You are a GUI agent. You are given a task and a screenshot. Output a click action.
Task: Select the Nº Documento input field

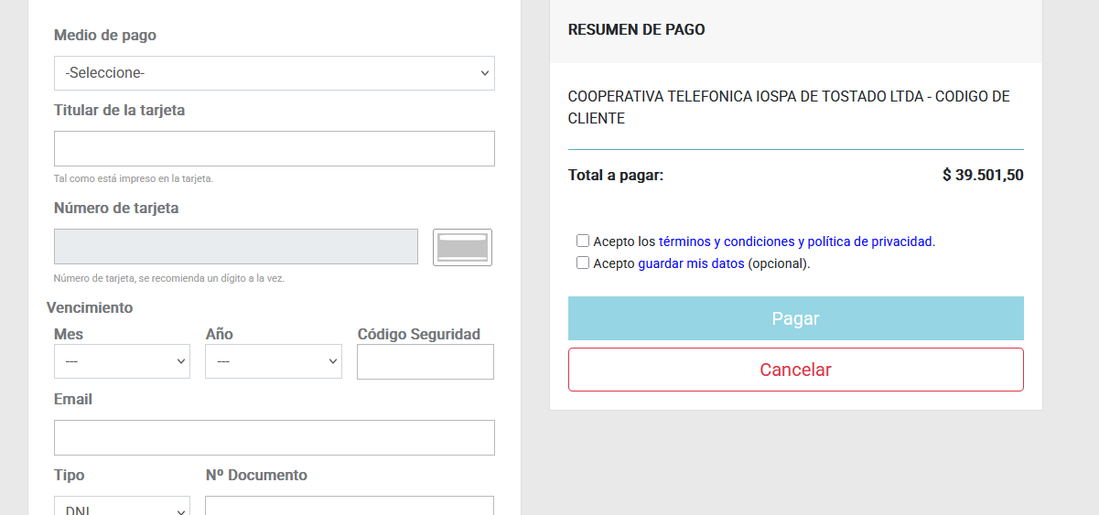coord(349,507)
